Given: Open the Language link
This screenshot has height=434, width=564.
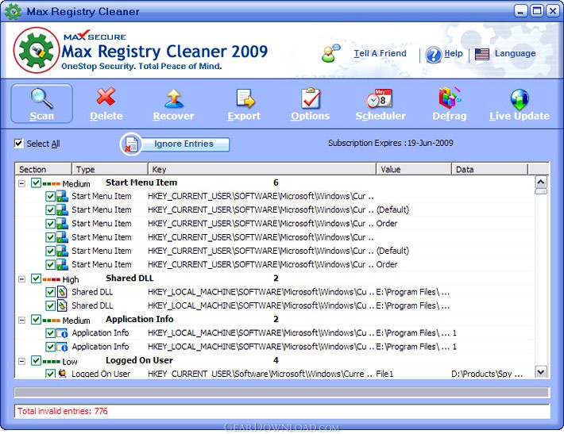Looking at the screenshot, I should (x=515, y=53).
